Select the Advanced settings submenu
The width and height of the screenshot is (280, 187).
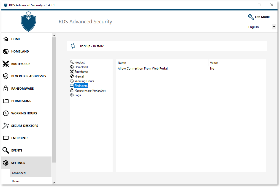[x=31, y=173]
